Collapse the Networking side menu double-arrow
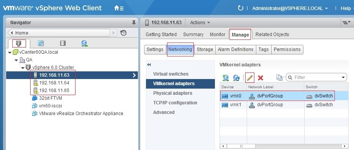 click(149, 64)
